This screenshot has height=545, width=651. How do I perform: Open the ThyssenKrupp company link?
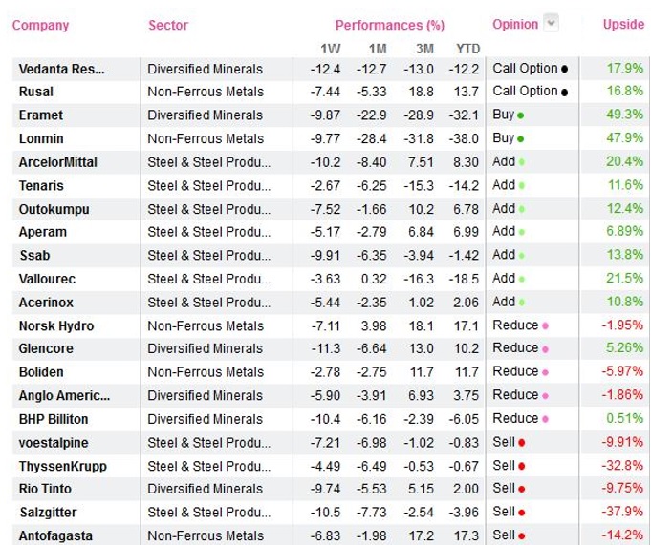[x=62, y=467]
